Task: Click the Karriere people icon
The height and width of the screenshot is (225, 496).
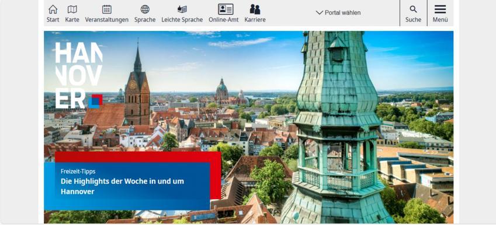Action: click(x=255, y=9)
